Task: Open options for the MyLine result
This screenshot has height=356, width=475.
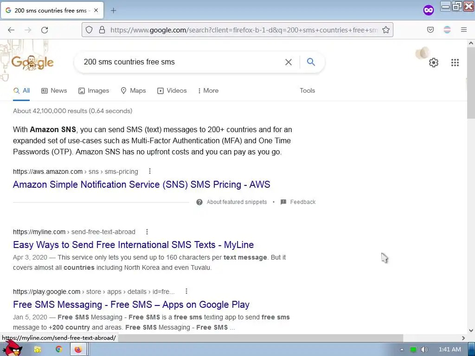Action: [x=147, y=232]
